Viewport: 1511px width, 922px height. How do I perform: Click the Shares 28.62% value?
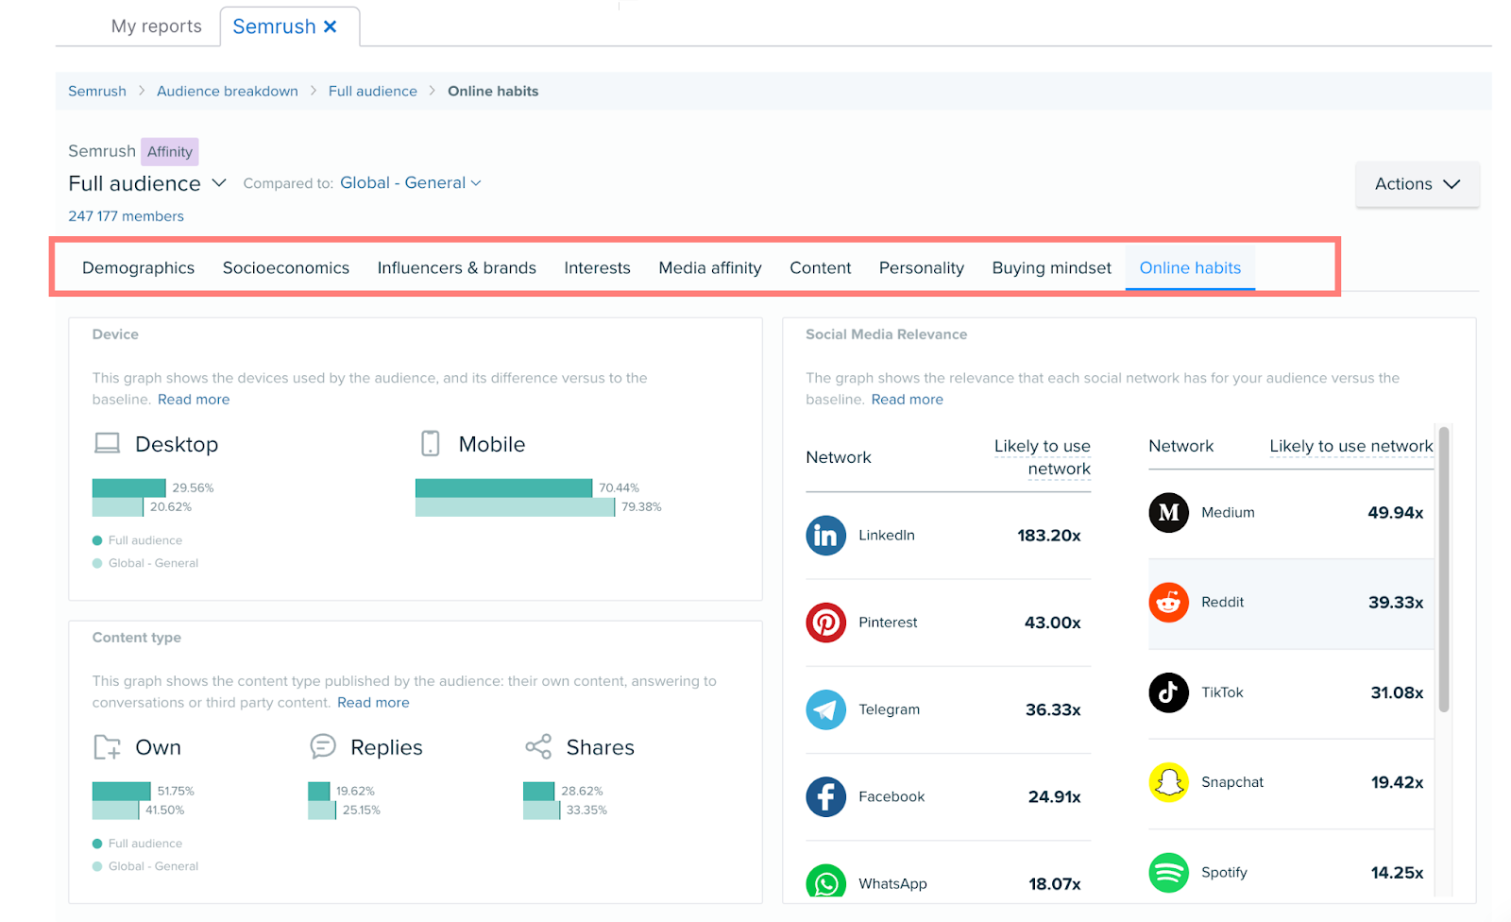pos(582,792)
